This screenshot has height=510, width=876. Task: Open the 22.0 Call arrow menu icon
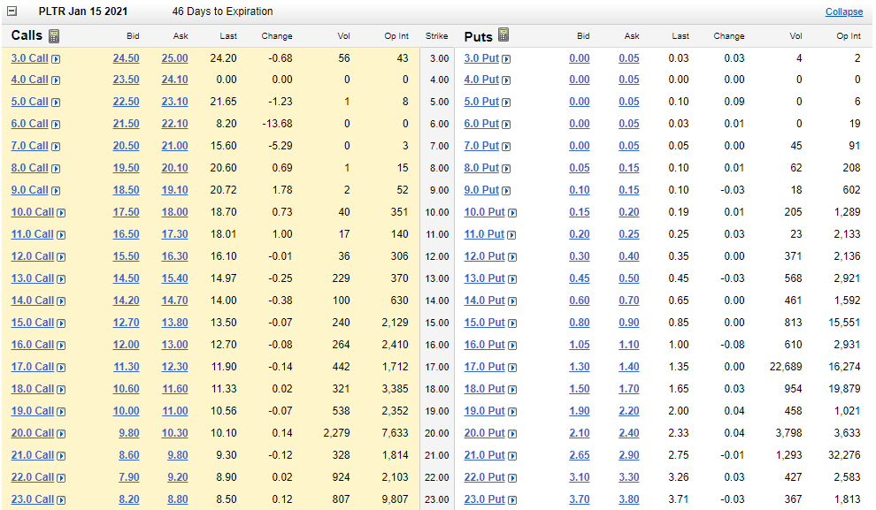point(61,478)
